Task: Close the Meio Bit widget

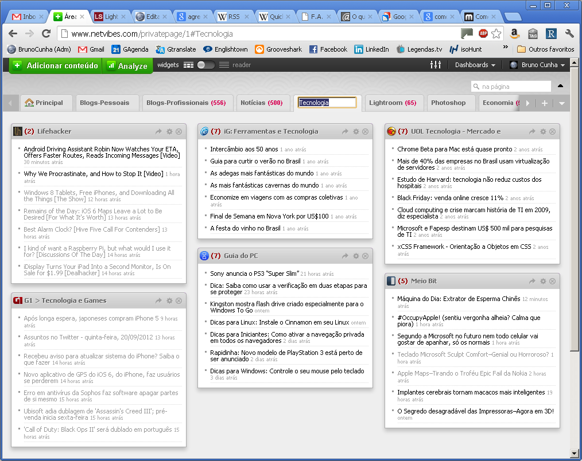Action: (x=553, y=281)
